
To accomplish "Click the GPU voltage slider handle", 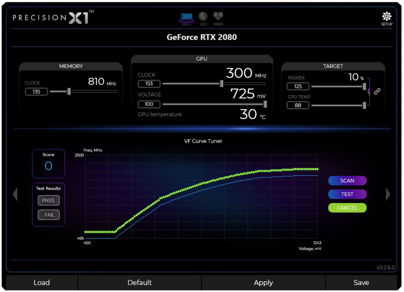I will (x=265, y=104).
